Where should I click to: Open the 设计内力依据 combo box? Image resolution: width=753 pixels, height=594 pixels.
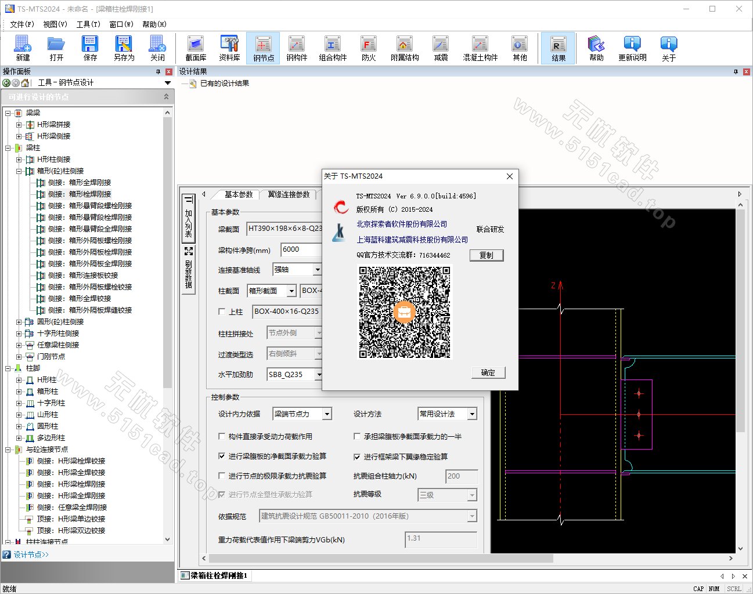point(327,414)
